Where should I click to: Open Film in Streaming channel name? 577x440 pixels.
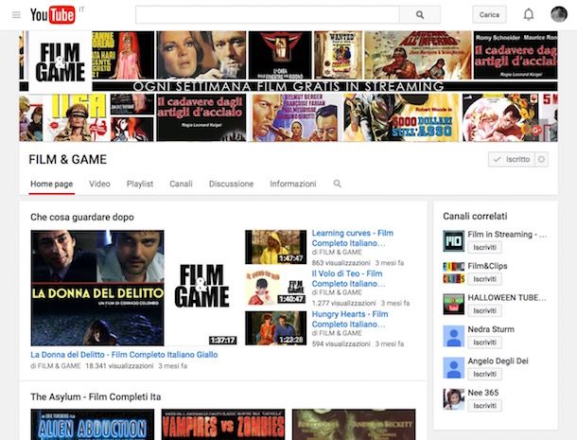[x=507, y=234]
